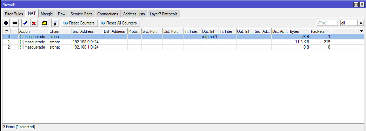Open the Connections tab
Screen dimensions: 366x131
click(x=108, y=14)
